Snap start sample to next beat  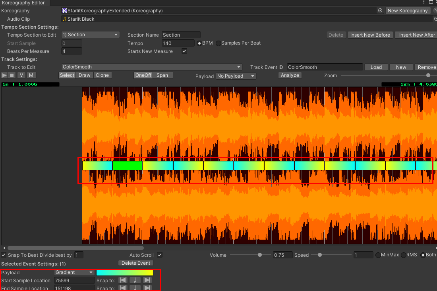(147, 280)
